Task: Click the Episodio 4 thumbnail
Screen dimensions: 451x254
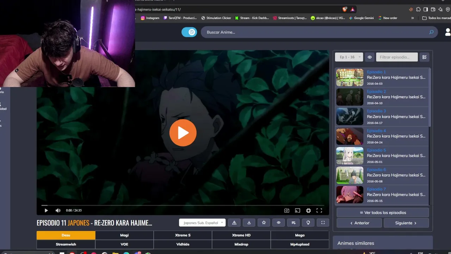Action: [350, 136]
